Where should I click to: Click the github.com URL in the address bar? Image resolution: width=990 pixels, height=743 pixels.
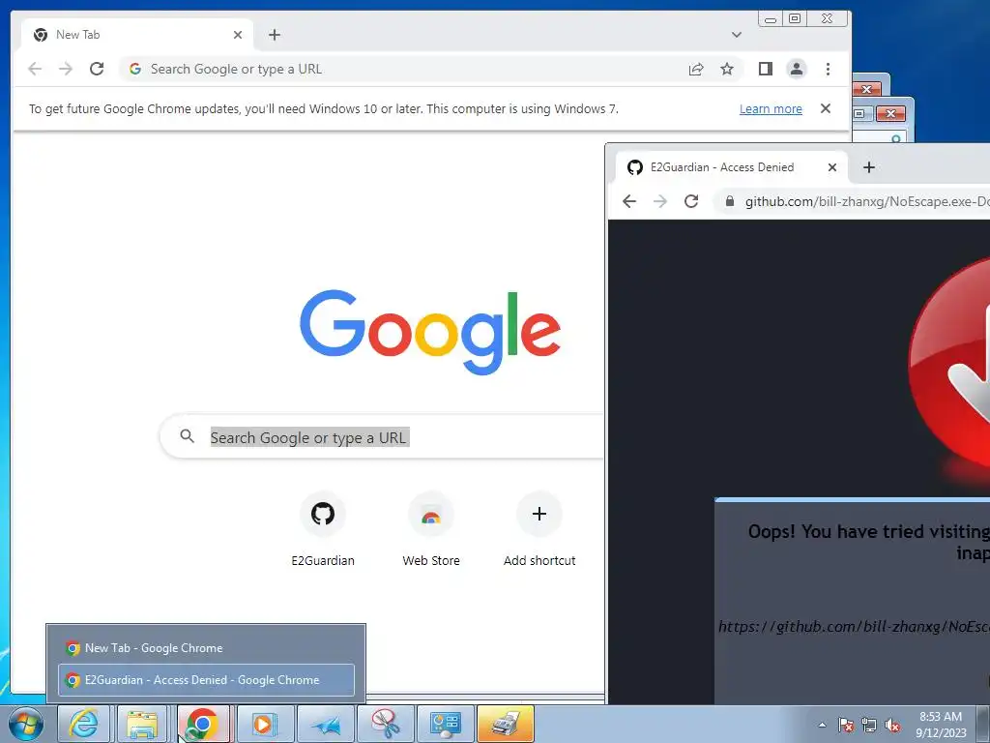click(x=867, y=201)
